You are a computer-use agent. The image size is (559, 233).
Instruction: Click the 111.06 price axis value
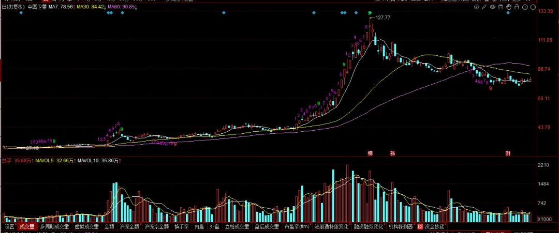point(545,40)
